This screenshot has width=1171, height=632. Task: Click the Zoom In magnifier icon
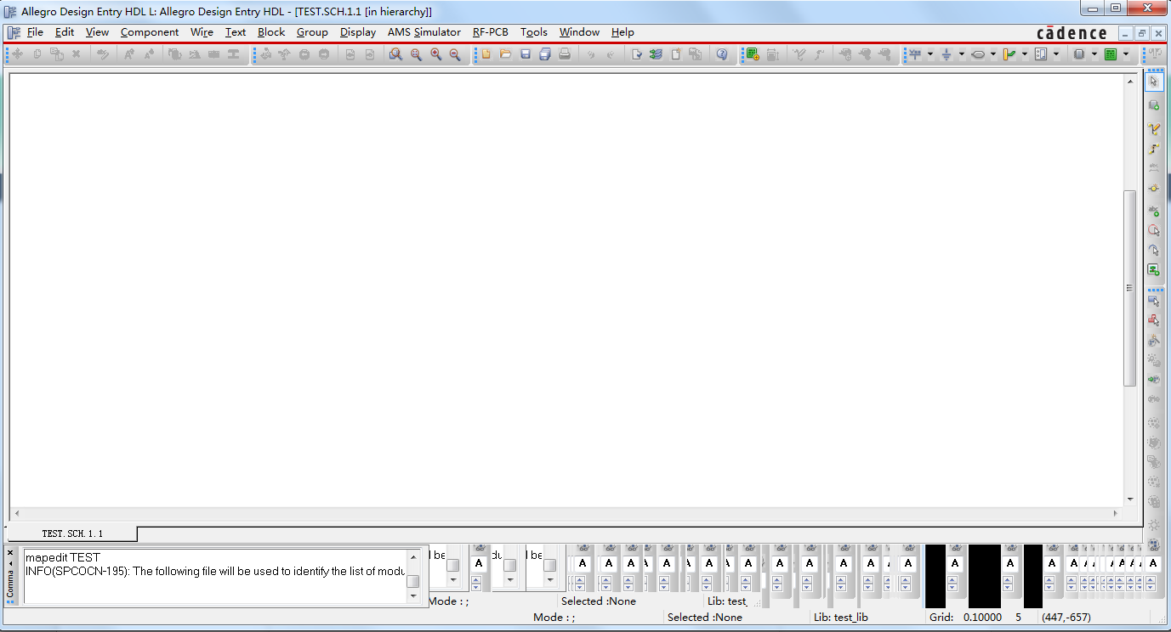click(x=435, y=54)
